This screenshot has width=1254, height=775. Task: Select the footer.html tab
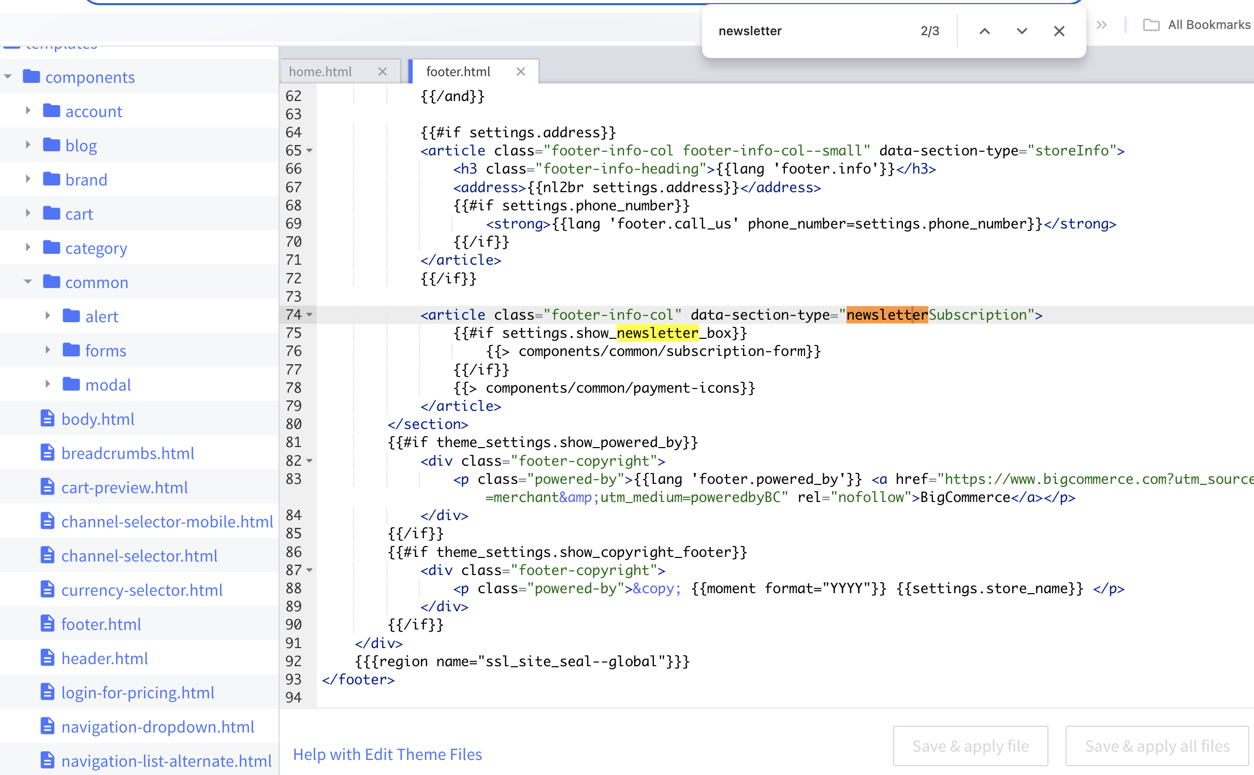point(457,71)
